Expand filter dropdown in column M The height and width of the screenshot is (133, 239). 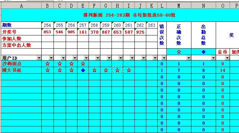pos(189,58)
